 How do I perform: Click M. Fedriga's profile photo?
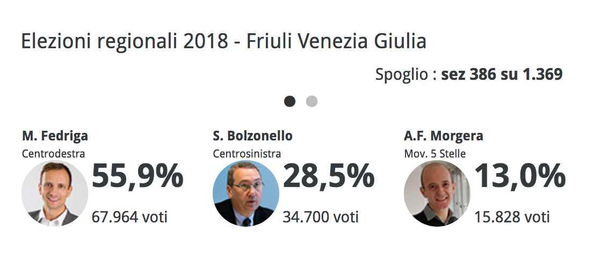55,193
